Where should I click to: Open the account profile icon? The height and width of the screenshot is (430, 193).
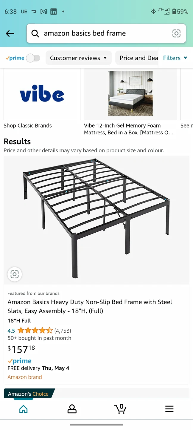click(x=72, y=409)
